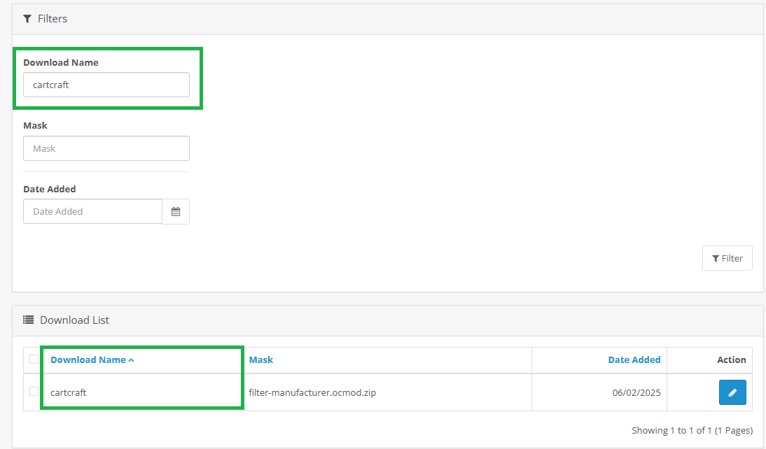Image resolution: width=766 pixels, height=449 pixels.
Task: Check the cartcraft row checkbox
Action: [34, 392]
